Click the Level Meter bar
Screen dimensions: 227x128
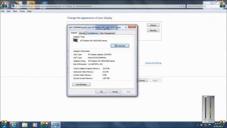tap(210, 108)
